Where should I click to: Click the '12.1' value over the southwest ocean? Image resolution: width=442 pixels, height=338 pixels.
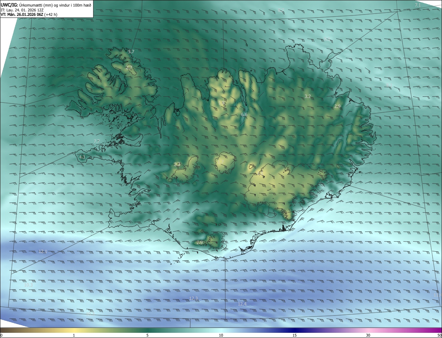[x=42, y=251]
